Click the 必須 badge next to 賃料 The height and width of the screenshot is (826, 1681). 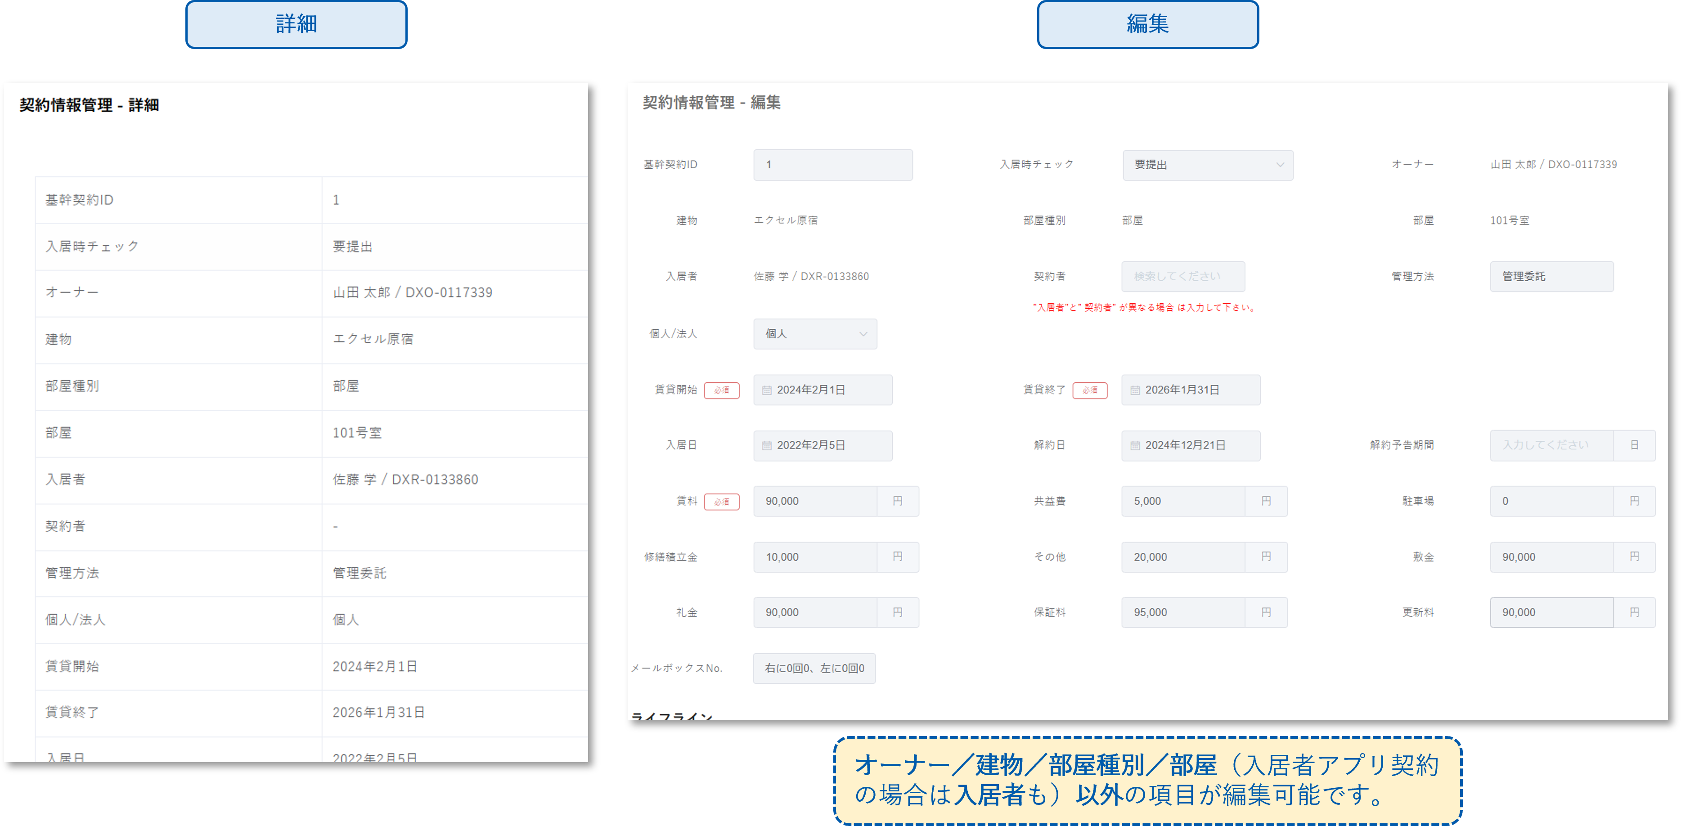click(721, 502)
